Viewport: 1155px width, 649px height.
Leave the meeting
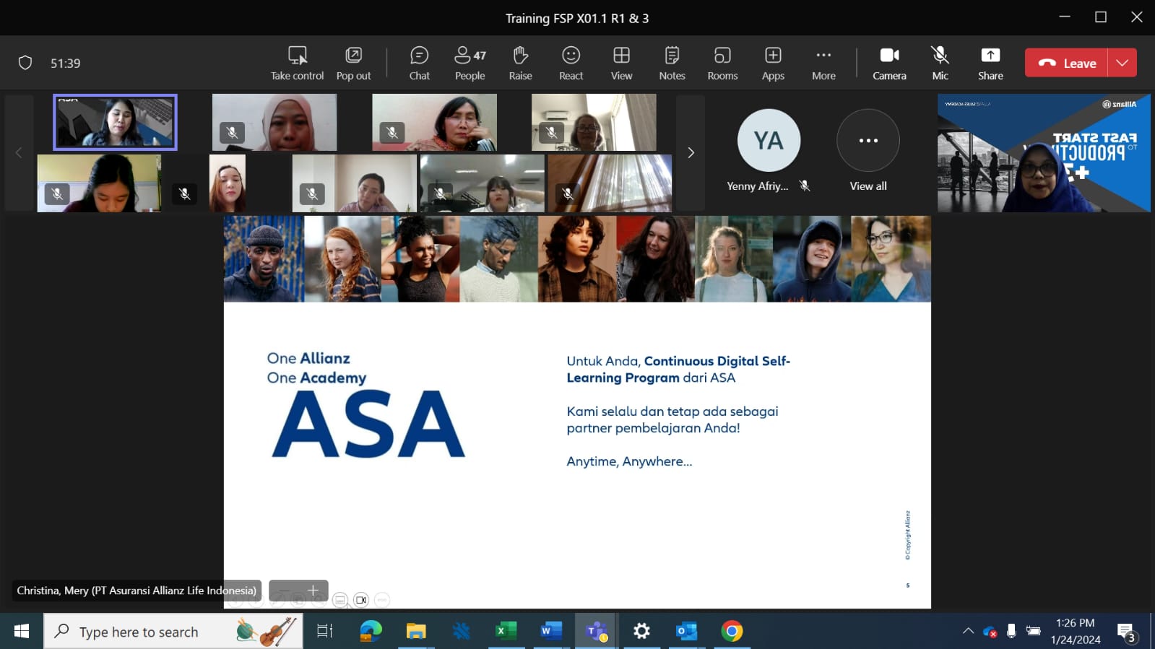tap(1066, 63)
